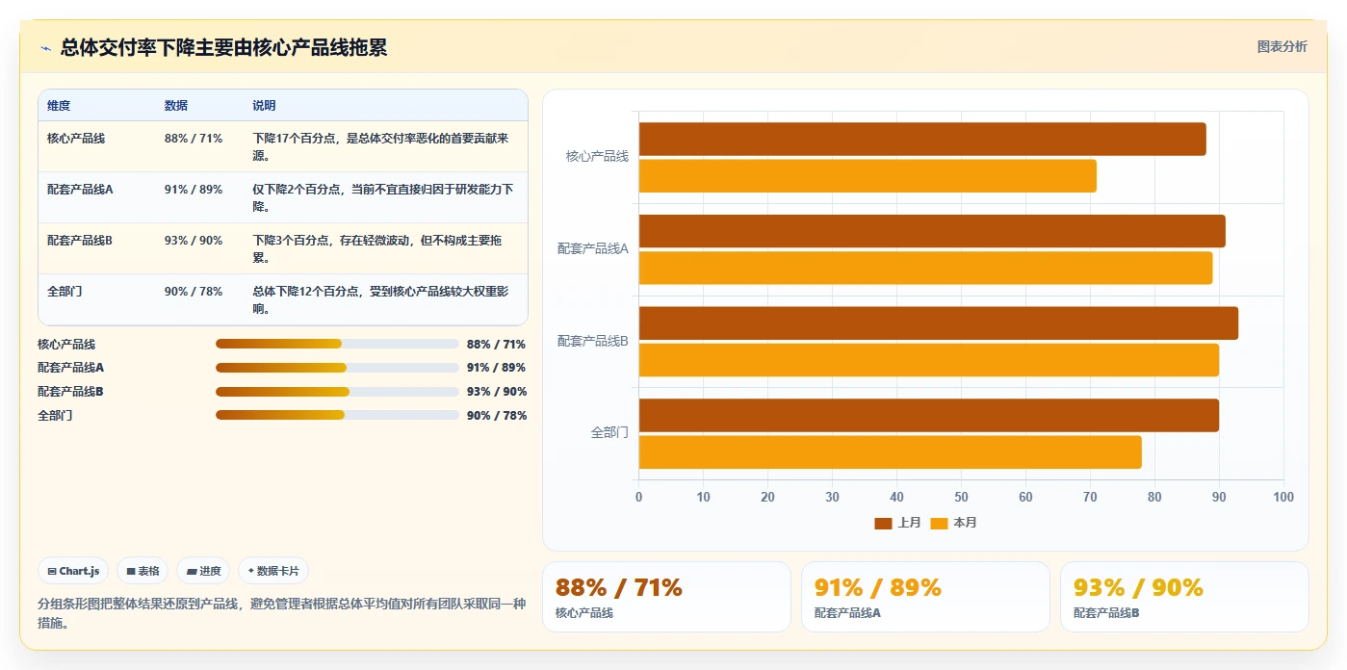
Task: Click the 88% / 71% value in the table
Action: coord(194,139)
